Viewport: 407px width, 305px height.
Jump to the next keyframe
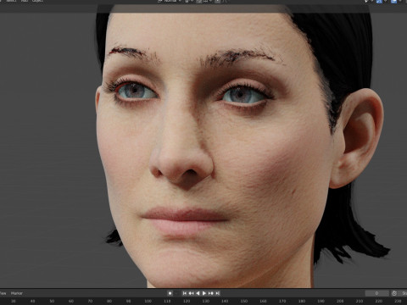[211, 293]
